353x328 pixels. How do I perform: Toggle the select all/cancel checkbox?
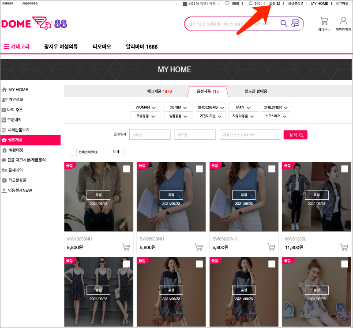point(73,152)
